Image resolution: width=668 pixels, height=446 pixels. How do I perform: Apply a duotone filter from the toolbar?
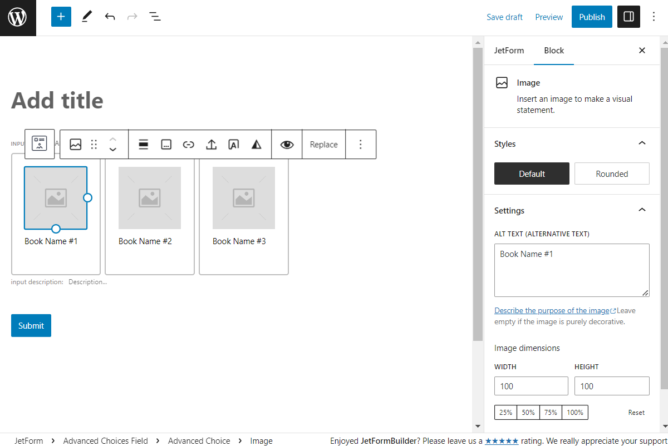tap(256, 144)
